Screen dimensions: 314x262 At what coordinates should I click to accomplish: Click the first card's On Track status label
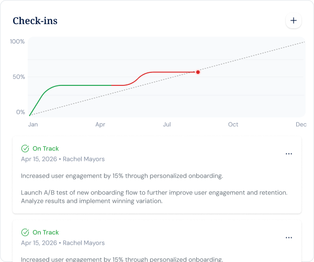coord(46,148)
